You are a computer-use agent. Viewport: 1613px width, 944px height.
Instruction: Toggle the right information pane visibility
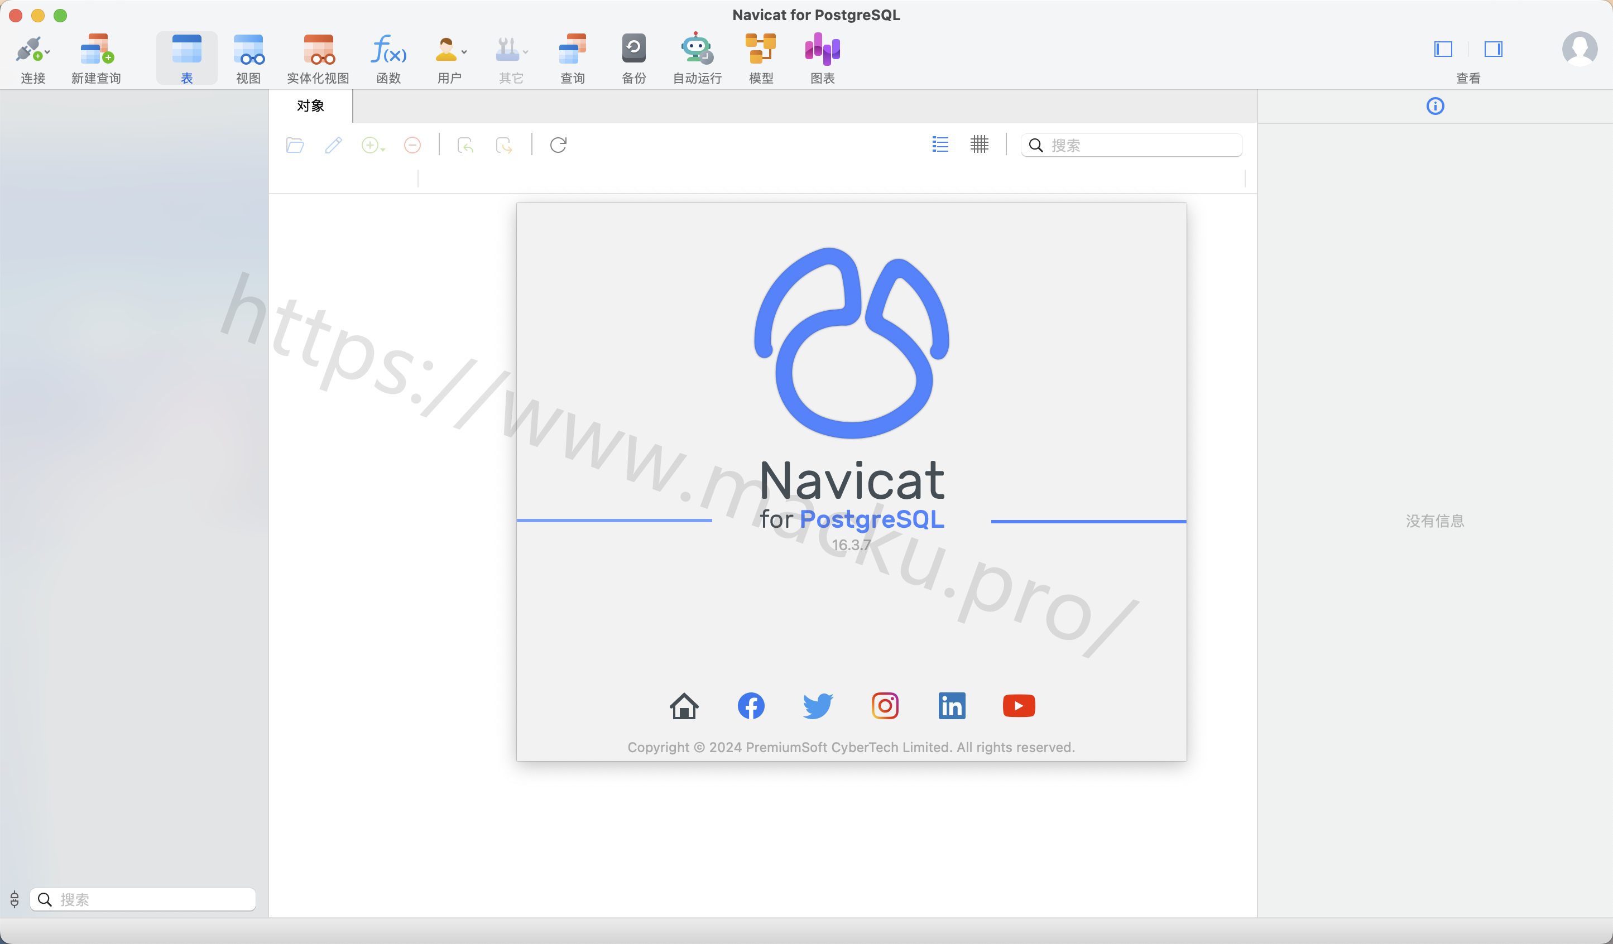coord(1494,49)
